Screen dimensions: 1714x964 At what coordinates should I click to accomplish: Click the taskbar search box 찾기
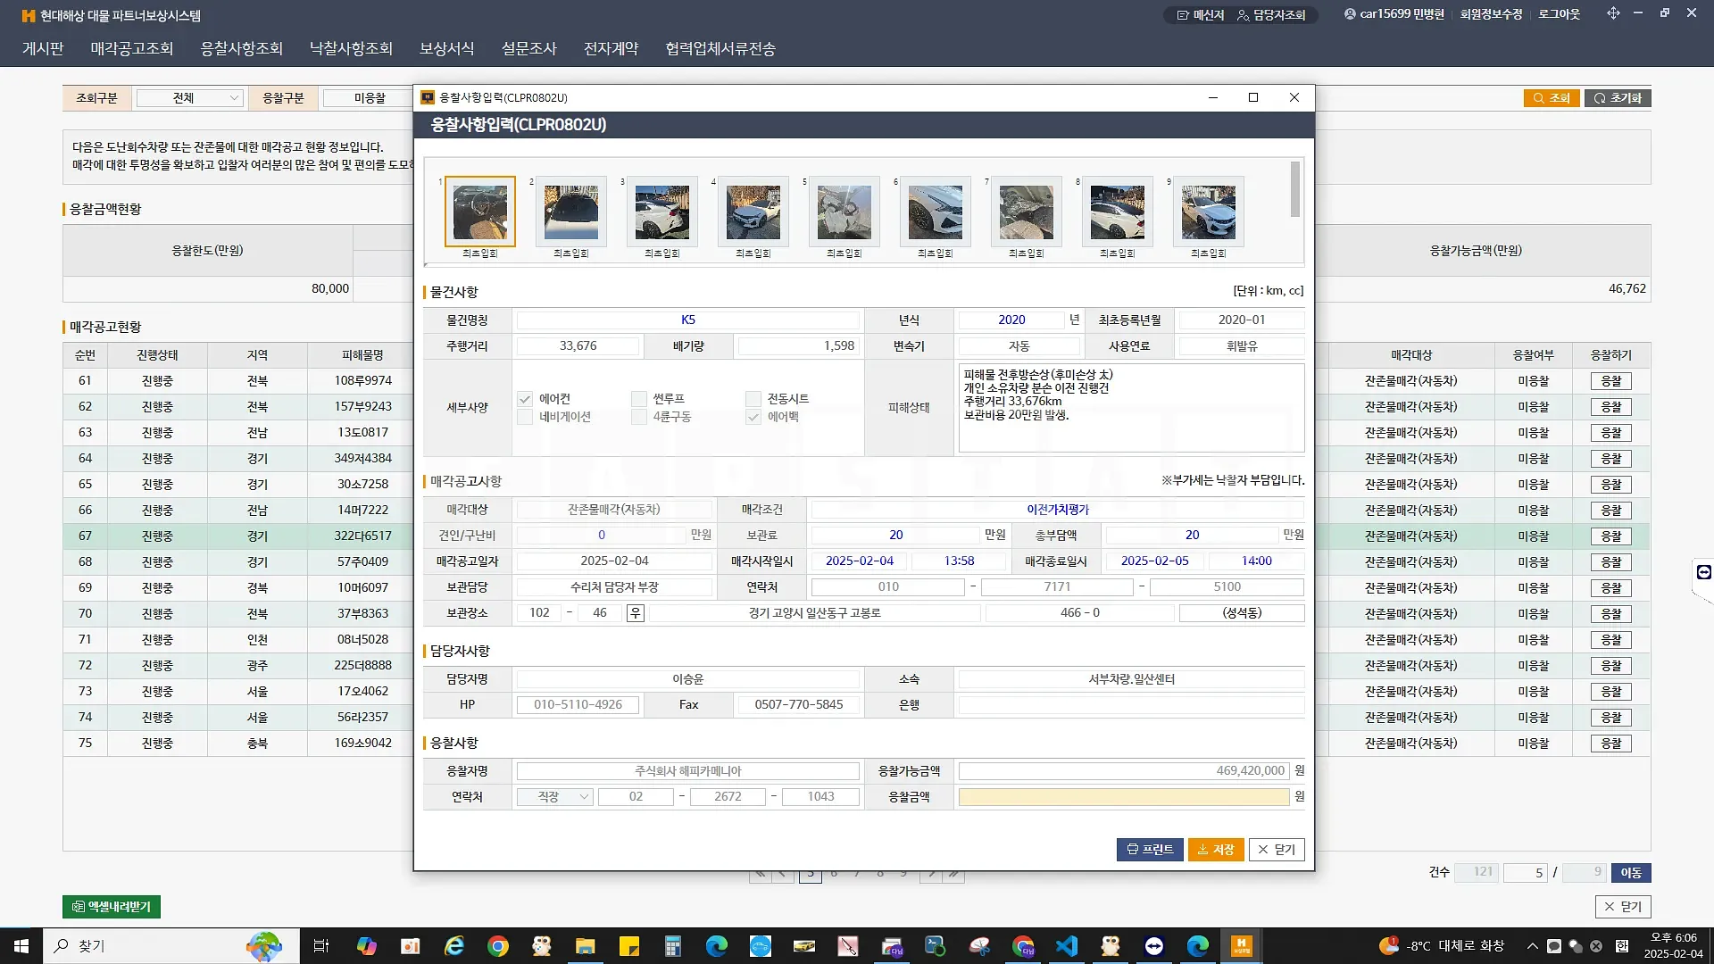coord(171,946)
